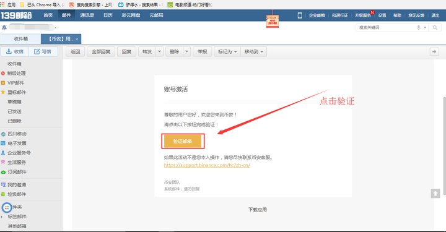Expand the account name dropdown arrow
Screen dimensions: 446x232
pos(56,28)
